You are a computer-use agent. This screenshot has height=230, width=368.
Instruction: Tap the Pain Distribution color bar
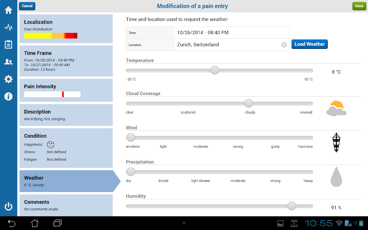click(51, 36)
